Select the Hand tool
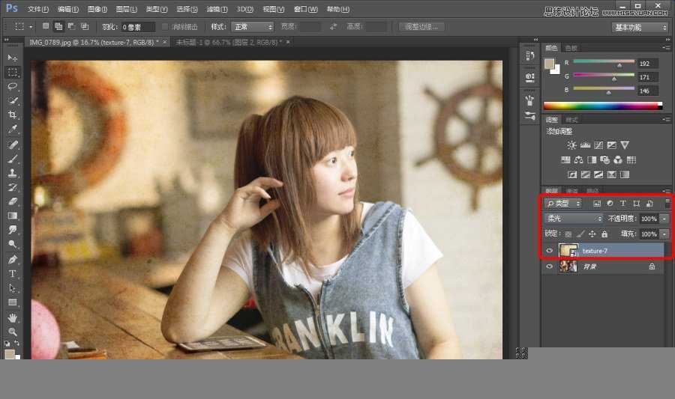675x399 pixels. coord(13,318)
